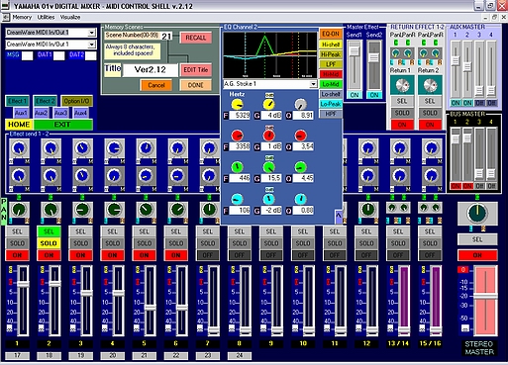Click the green Lo-Mid frequency knob
508x365 pixels.
237,167
